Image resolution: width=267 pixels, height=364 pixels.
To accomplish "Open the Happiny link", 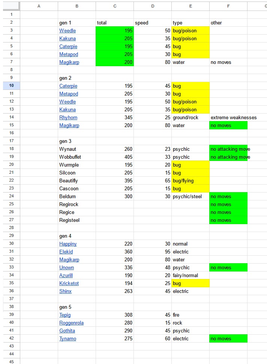I will click(x=68, y=244).
